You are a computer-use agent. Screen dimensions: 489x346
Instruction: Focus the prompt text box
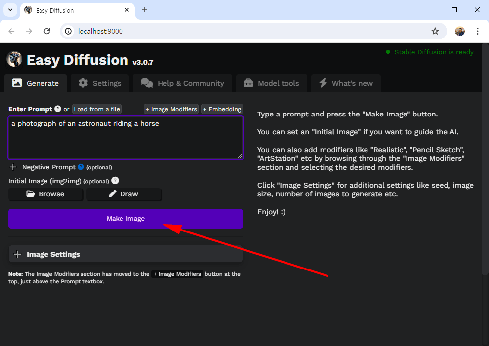pos(125,138)
